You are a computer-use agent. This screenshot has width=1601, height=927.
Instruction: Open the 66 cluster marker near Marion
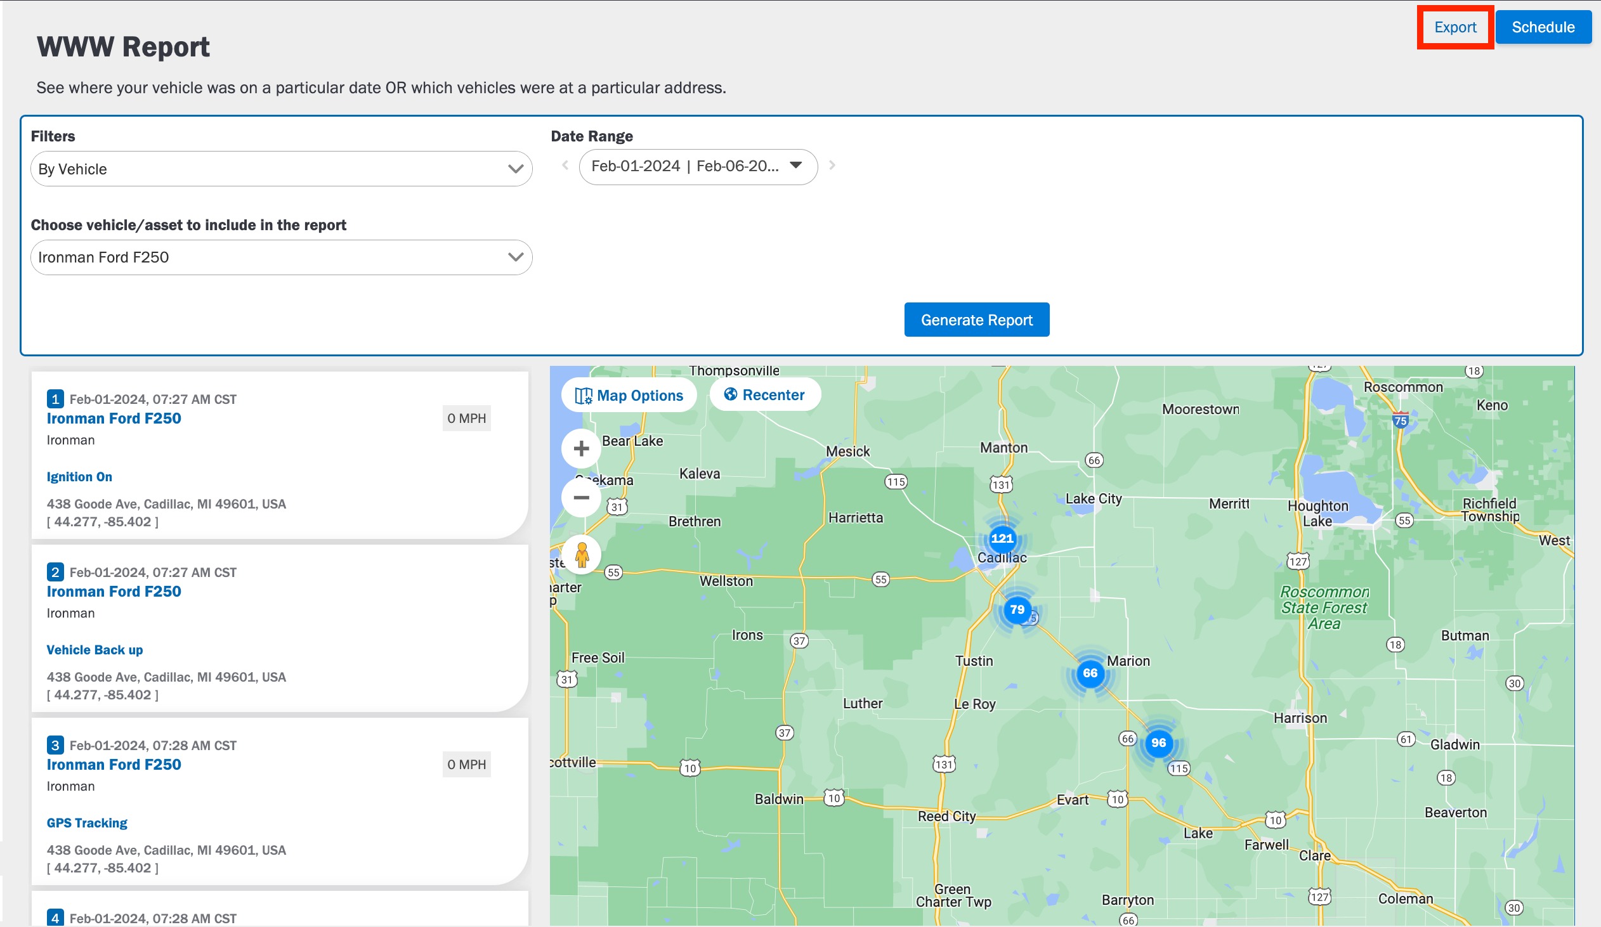point(1090,673)
